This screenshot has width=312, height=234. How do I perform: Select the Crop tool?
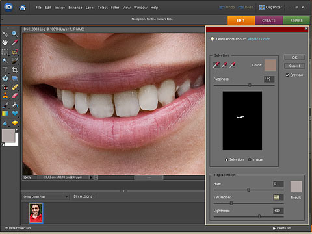(x=14, y=70)
